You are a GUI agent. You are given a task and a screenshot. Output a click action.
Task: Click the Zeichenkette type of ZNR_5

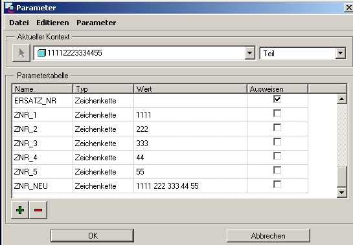pos(95,172)
